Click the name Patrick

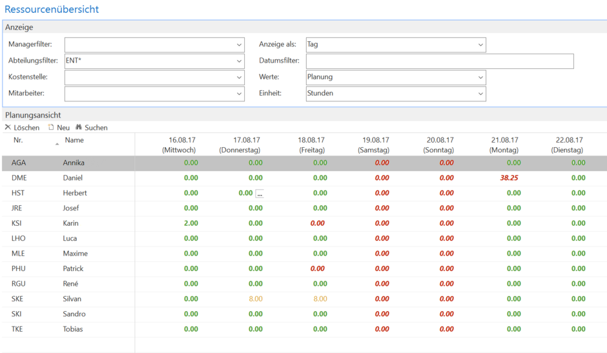point(73,268)
